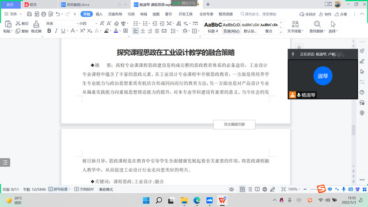This screenshot has width=368, height=207.
Task: Click the print icon in quick toolbar
Action: click(x=44, y=14)
